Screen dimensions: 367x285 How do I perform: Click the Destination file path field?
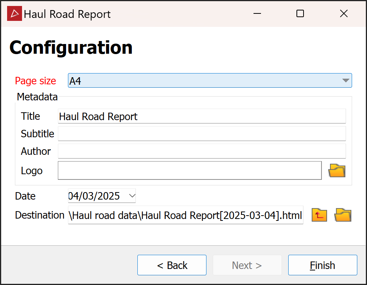click(x=186, y=215)
